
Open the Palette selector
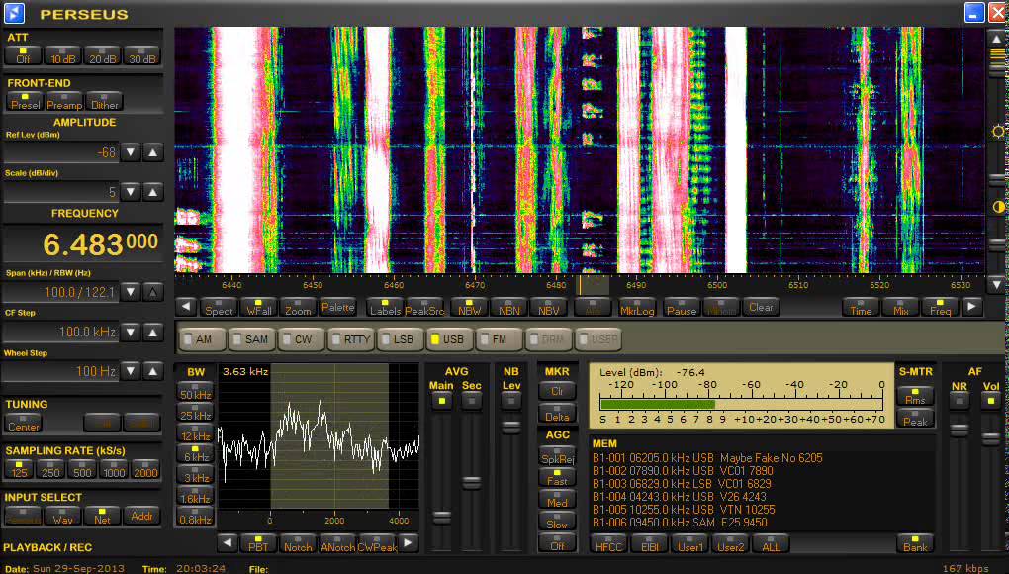tap(338, 307)
